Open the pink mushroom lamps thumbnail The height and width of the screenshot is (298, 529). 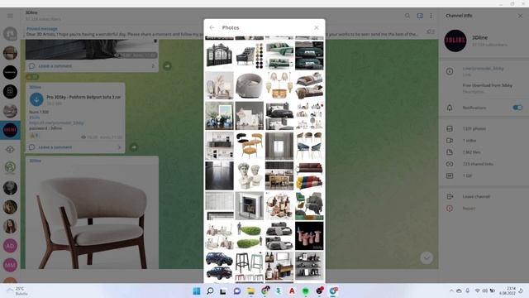tap(309, 236)
